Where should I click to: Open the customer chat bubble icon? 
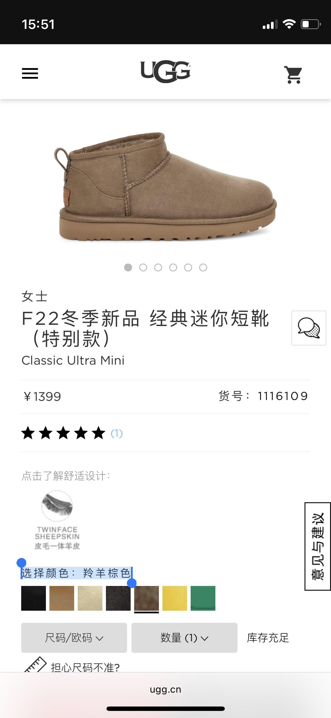tap(309, 328)
